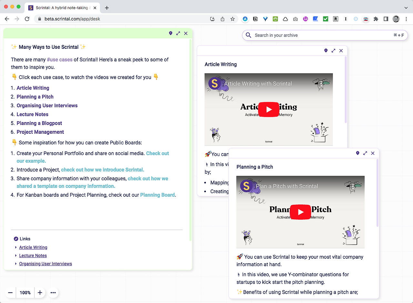Open the Chrome profile avatar

click(x=396, y=19)
